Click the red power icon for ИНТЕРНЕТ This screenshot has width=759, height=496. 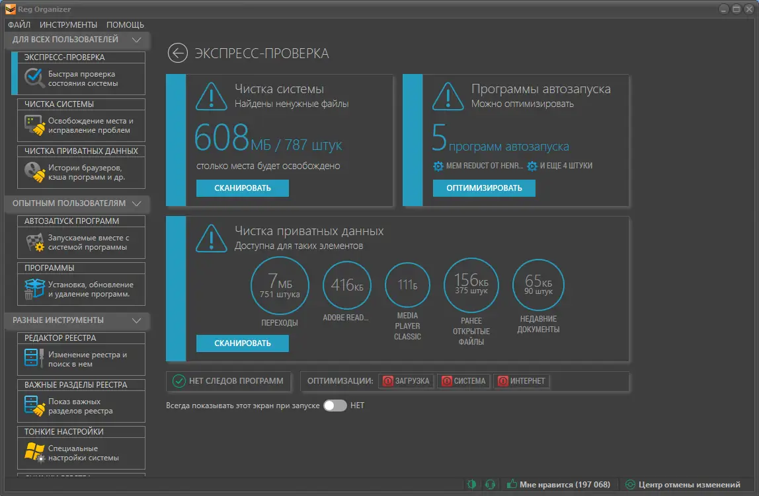pyautogui.click(x=503, y=381)
